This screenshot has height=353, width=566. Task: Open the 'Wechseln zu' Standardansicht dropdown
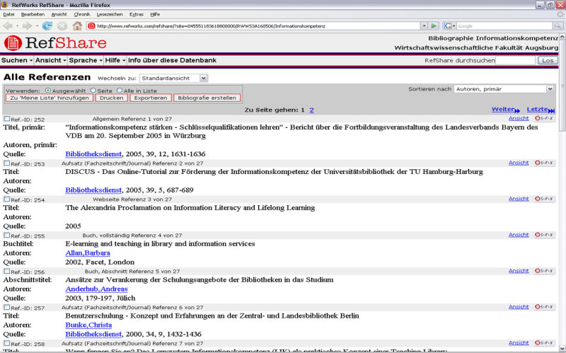point(173,78)
